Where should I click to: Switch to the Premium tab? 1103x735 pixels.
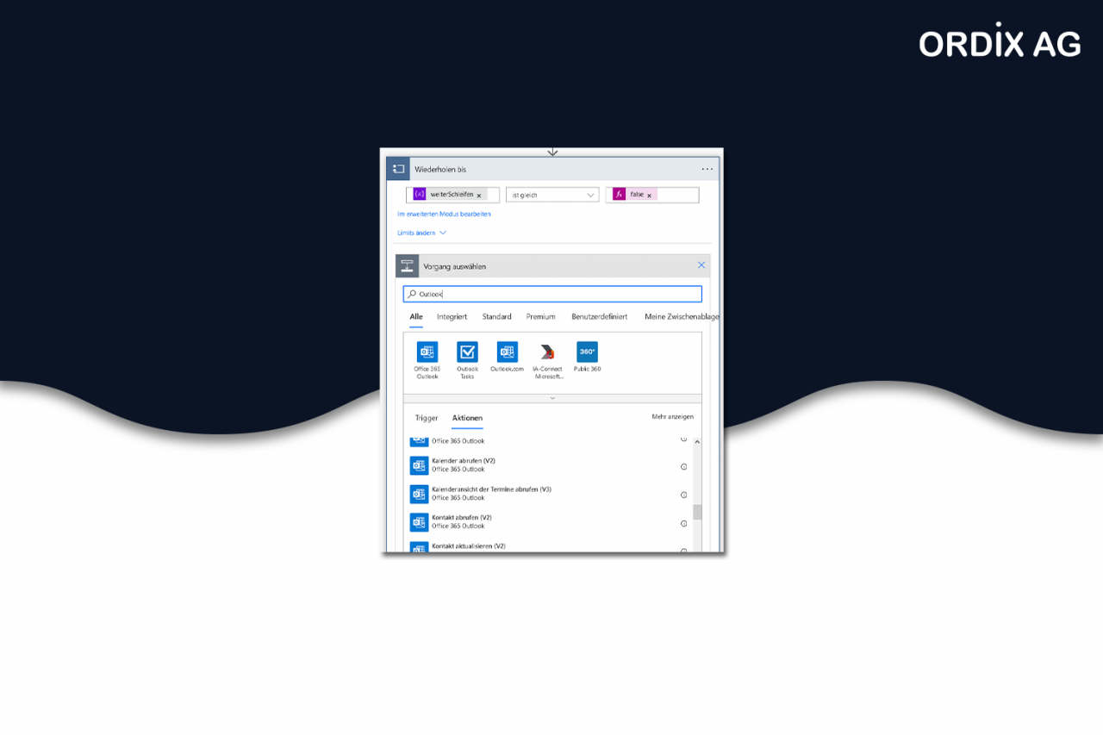coord(541,317)
